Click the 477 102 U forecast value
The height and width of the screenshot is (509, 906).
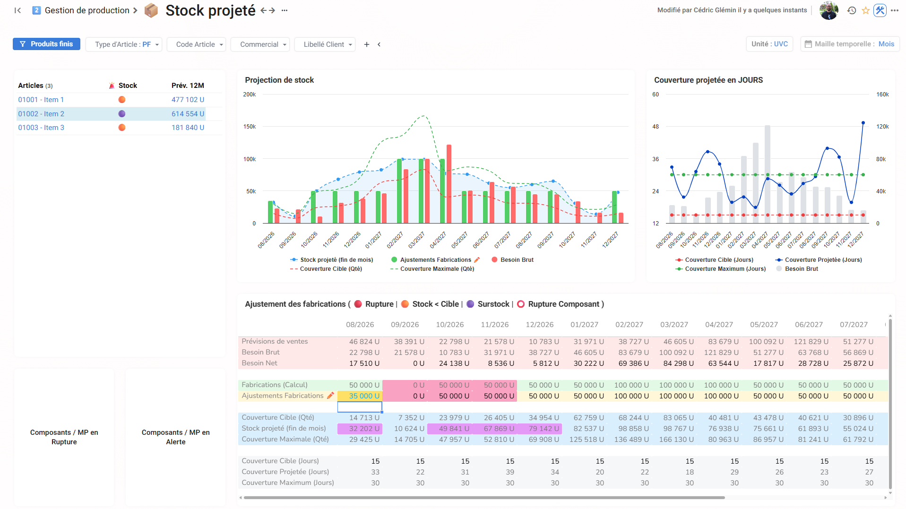[188, 100]
